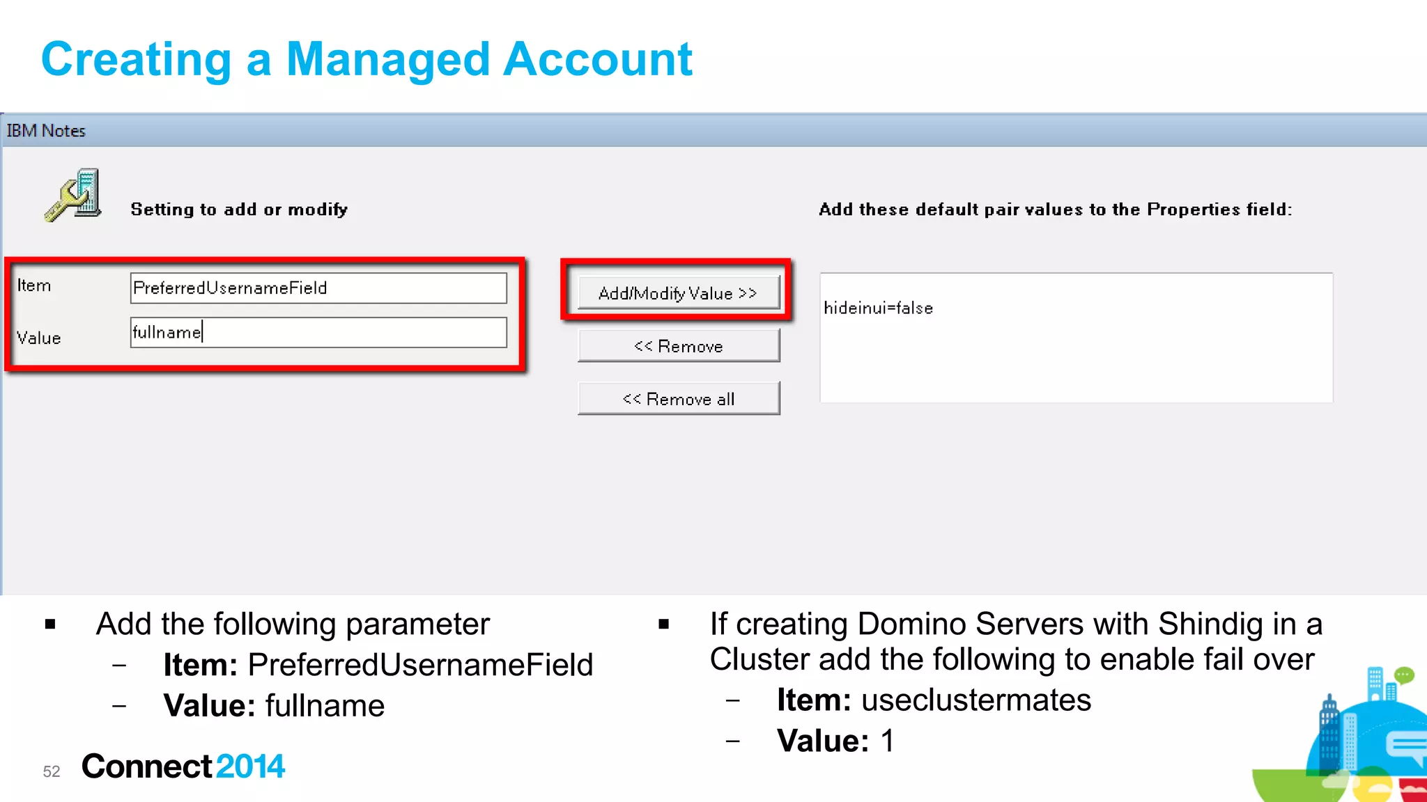Viewport: 1427px width, 802px height.
Task: Click the Value input field containing fullname
Action: [x=318, y=332]
